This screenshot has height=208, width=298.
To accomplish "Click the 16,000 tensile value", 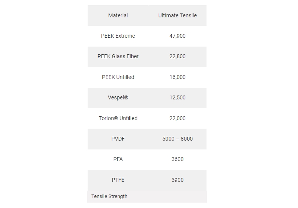I will (x=177, y=77).
